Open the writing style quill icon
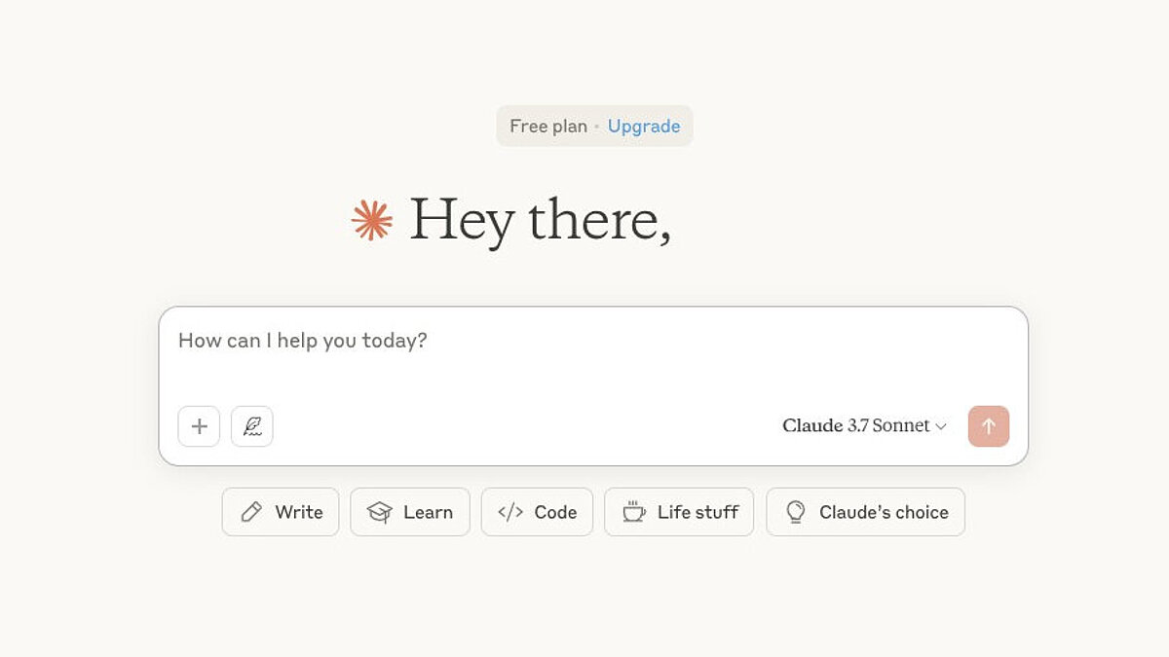This screenshot has height=657, width=1169. pos(252,426)
